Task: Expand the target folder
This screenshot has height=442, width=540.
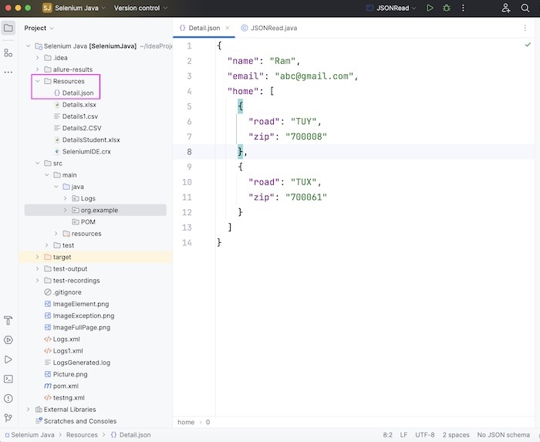Action: [37, 257]
